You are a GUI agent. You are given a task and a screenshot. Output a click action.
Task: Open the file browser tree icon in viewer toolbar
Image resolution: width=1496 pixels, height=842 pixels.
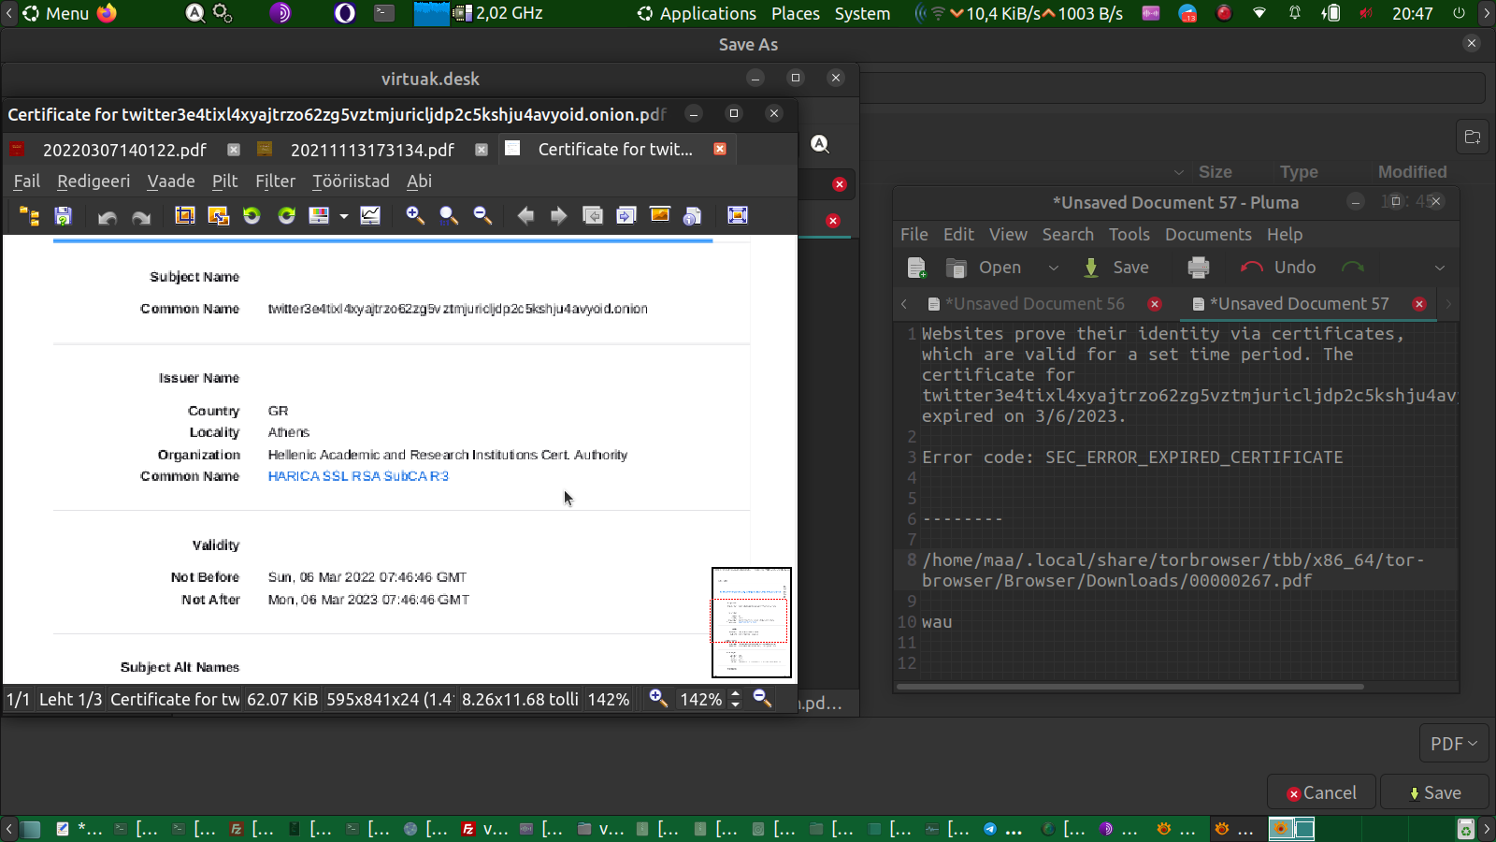click(29, 216)
